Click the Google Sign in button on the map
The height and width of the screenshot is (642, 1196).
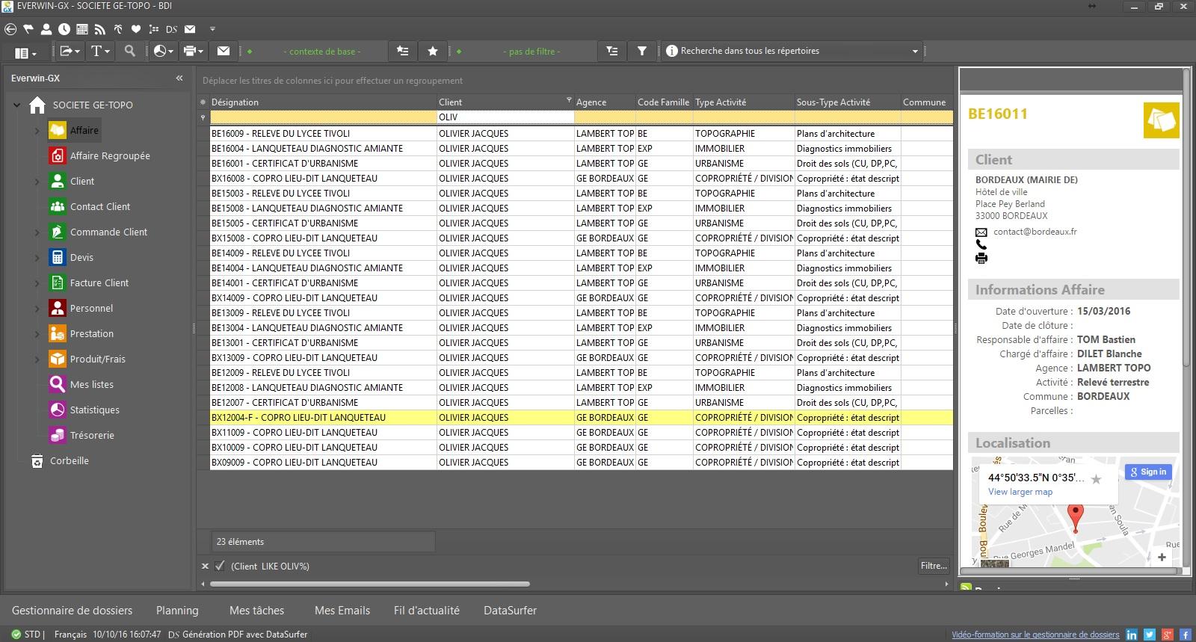(x=1149, y=472)
